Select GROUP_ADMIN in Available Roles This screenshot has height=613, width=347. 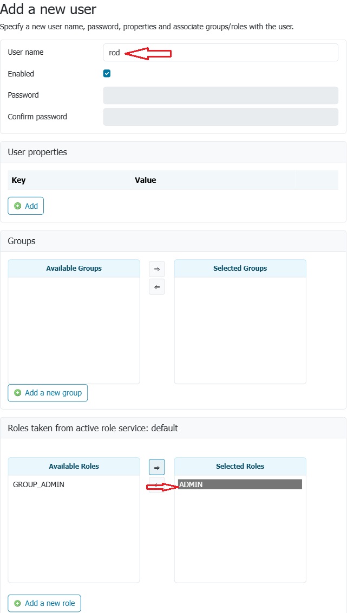pos(38,484)
